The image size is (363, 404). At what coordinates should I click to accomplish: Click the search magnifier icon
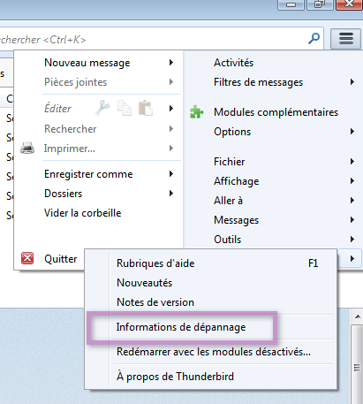tap(314, 38)
